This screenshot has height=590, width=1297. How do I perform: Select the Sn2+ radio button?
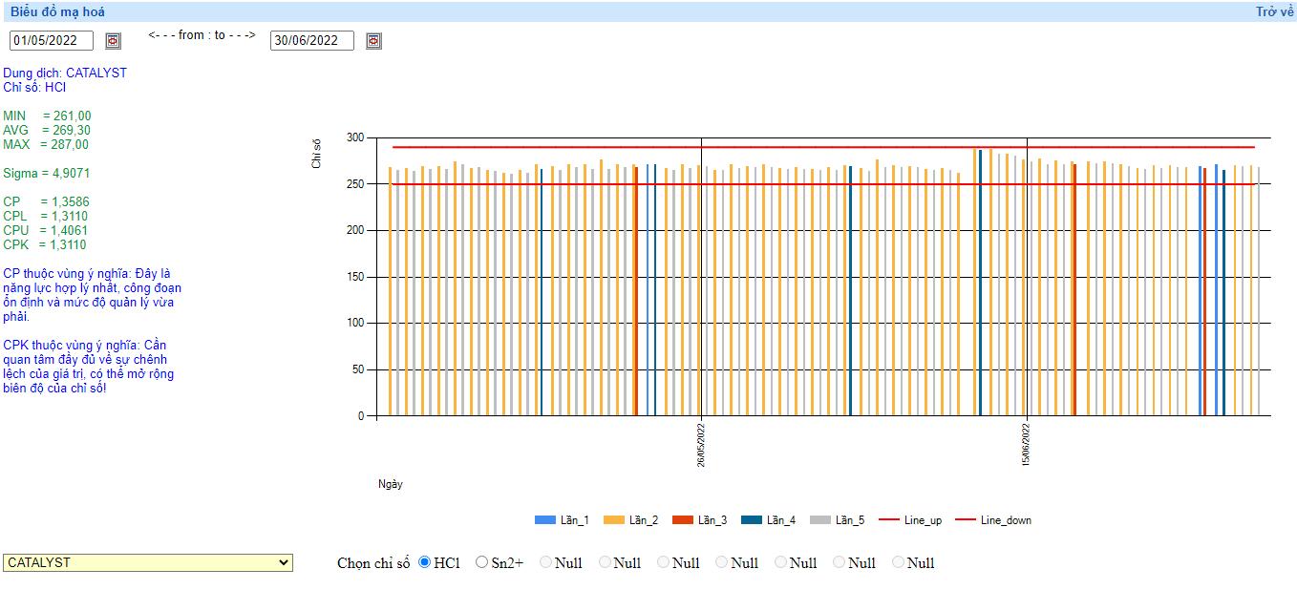(481, 562)
